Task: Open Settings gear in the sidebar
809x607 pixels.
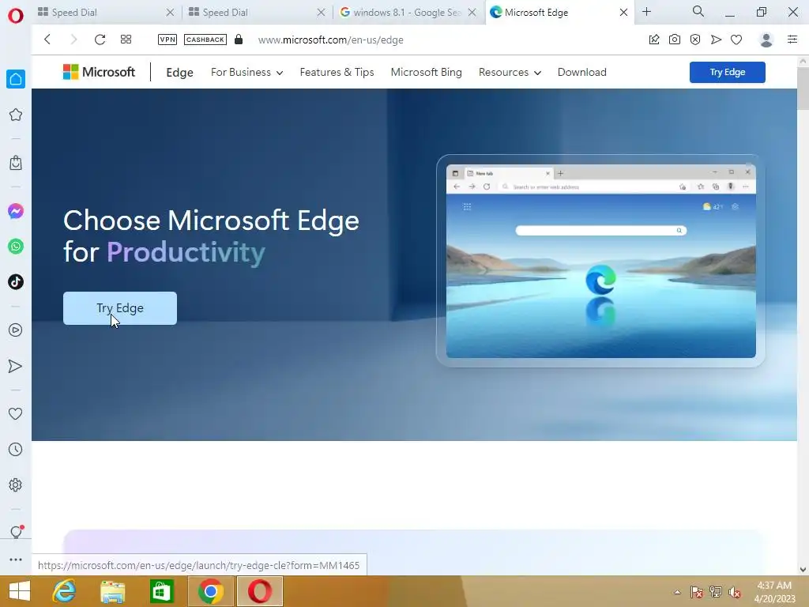Action: (x=16, y=484)
